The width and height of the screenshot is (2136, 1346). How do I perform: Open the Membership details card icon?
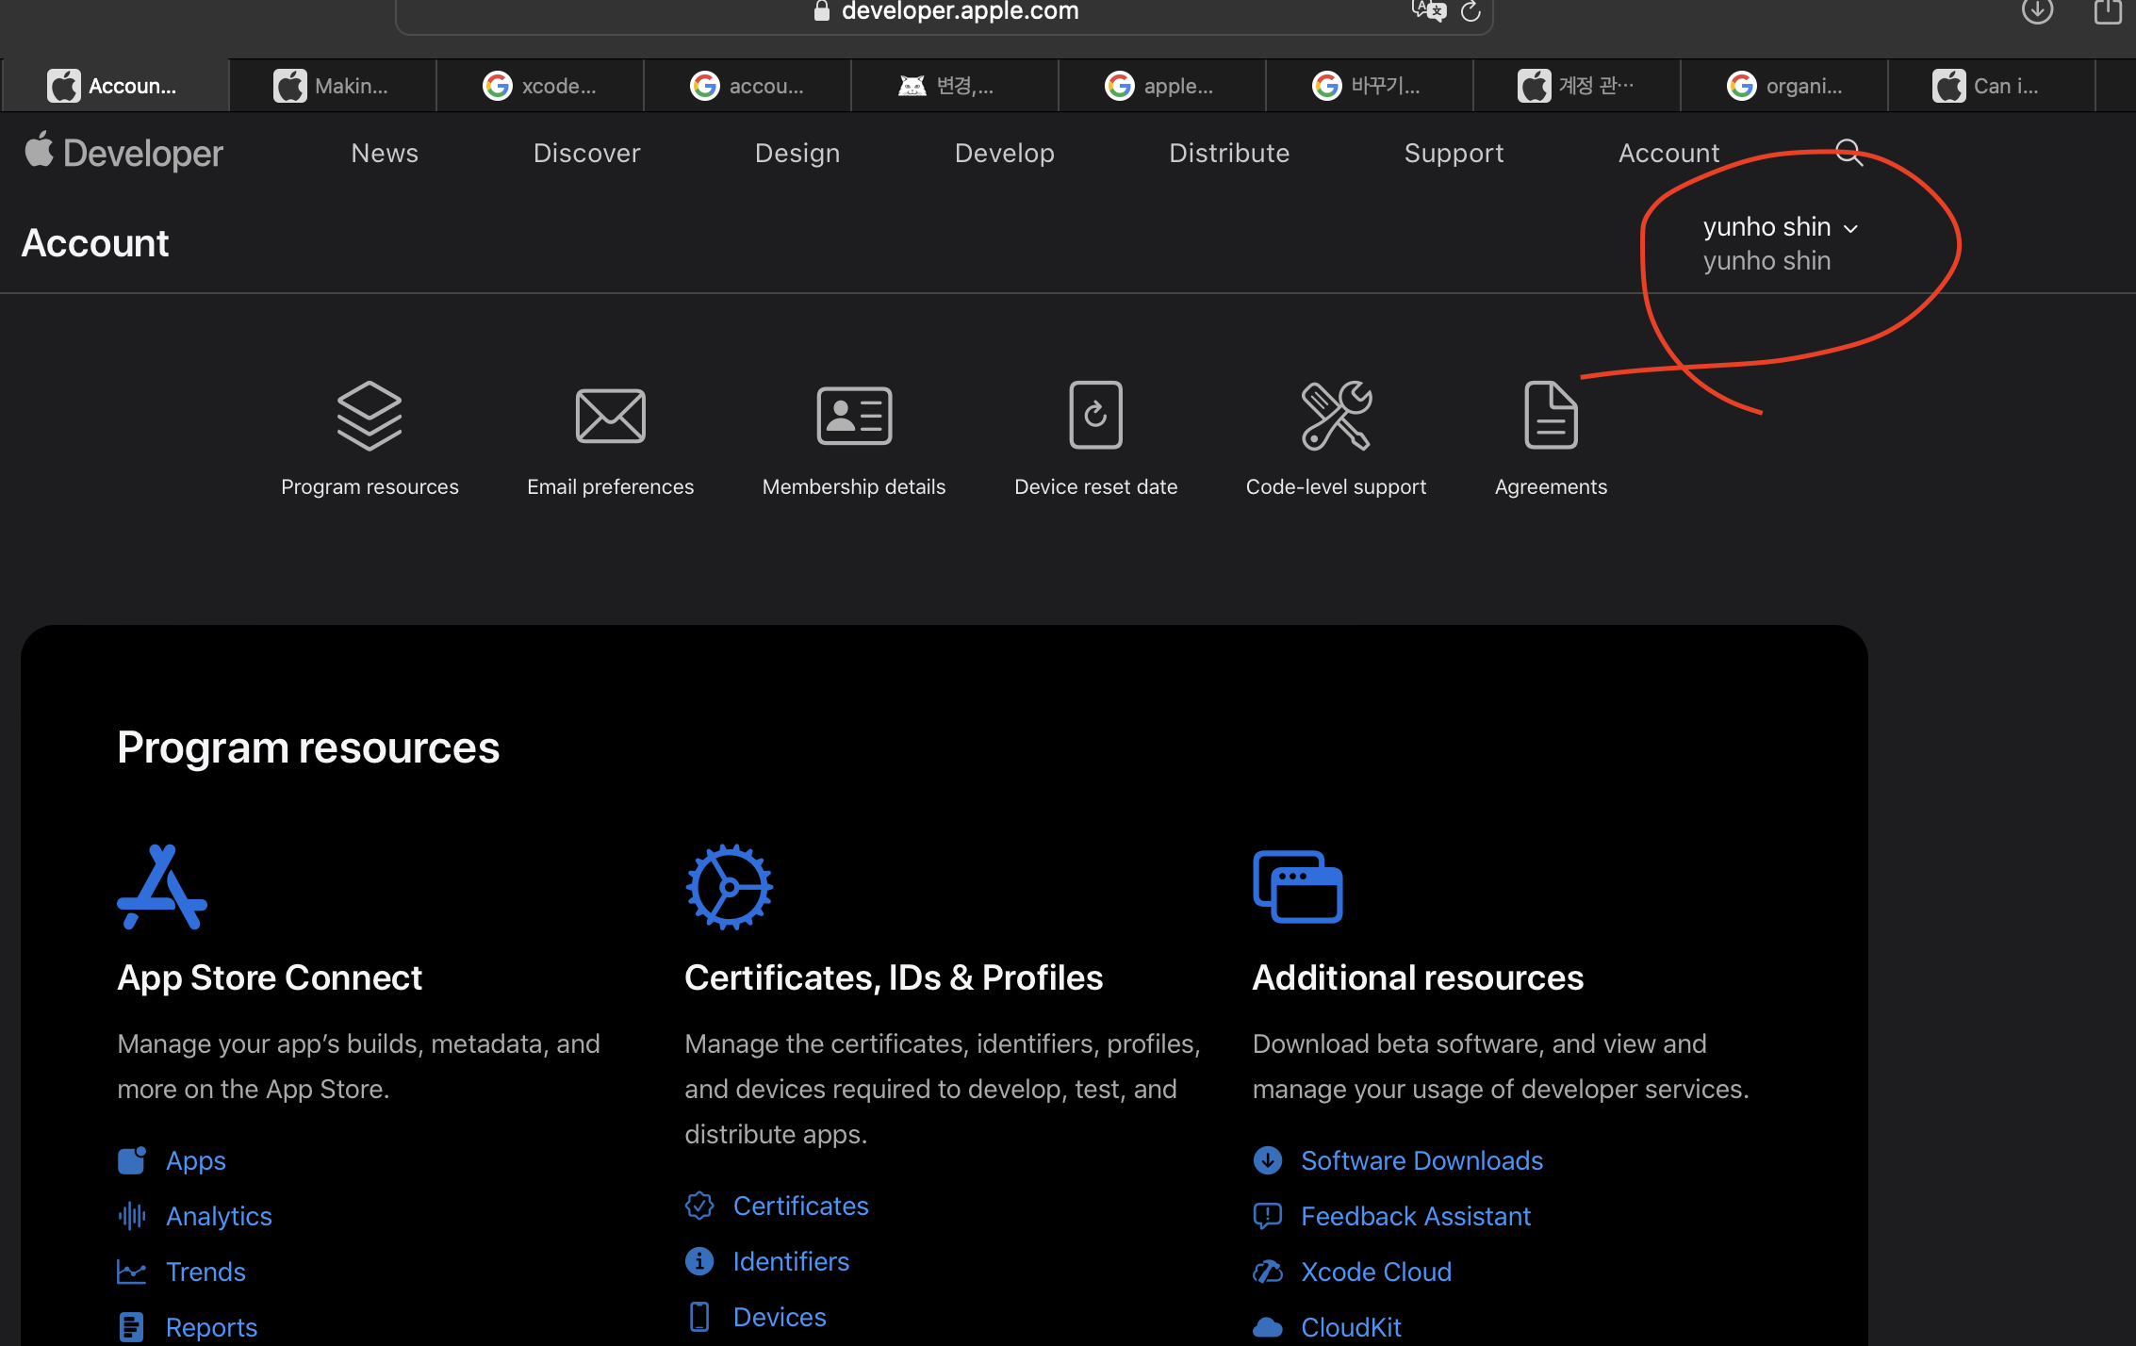point(853,416)
